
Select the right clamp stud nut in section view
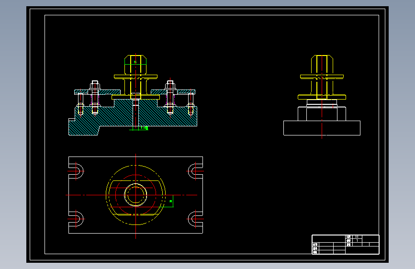(x=170, y=84)
